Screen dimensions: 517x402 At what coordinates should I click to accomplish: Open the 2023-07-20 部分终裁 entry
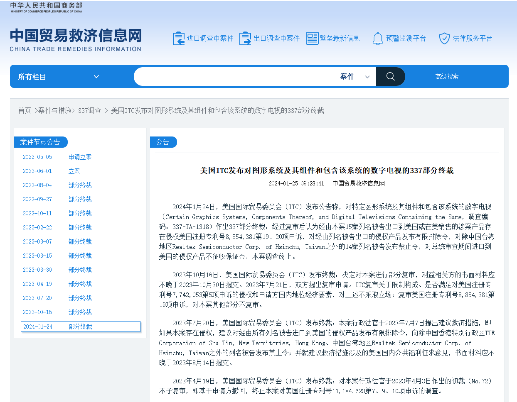point(57,298)
